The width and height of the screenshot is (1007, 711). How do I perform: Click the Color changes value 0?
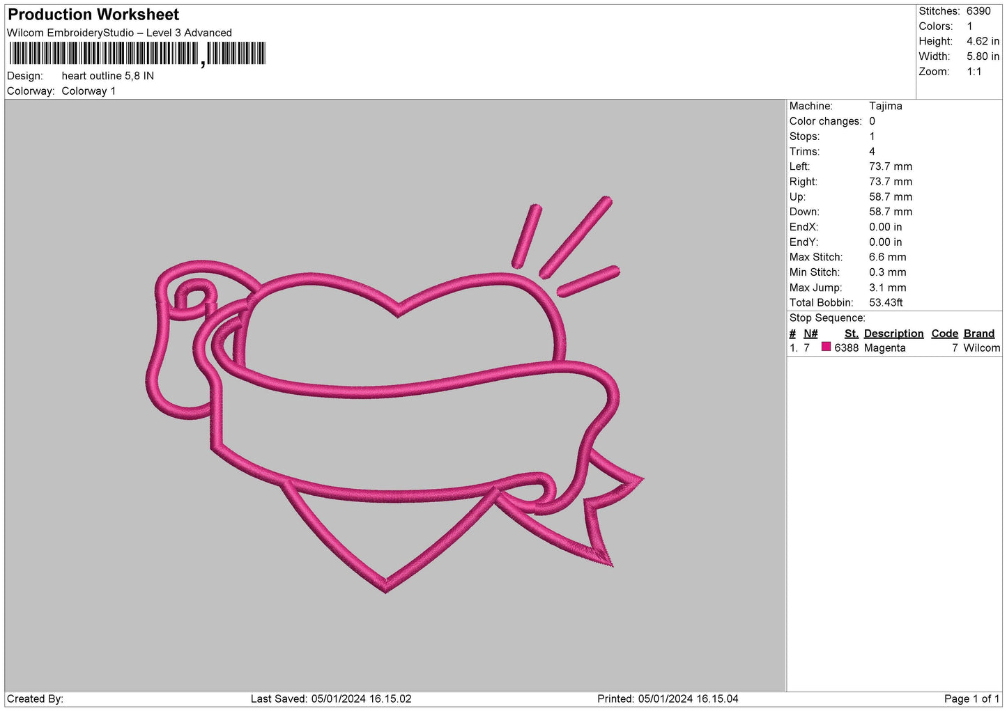coord(872,121)
